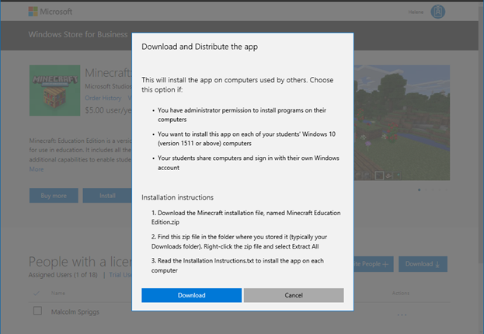Click the Malcolm Spriggs name
Screen dimensions: 484x334
[75, 311]
